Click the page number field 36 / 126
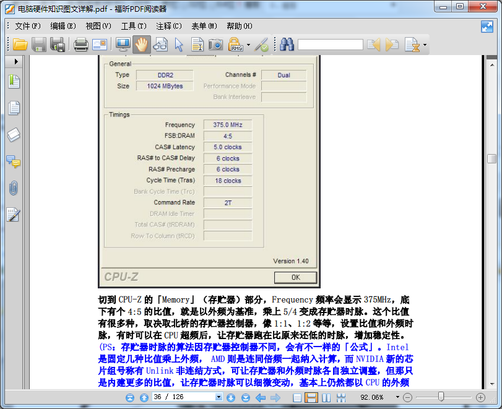 coord(184,397)
